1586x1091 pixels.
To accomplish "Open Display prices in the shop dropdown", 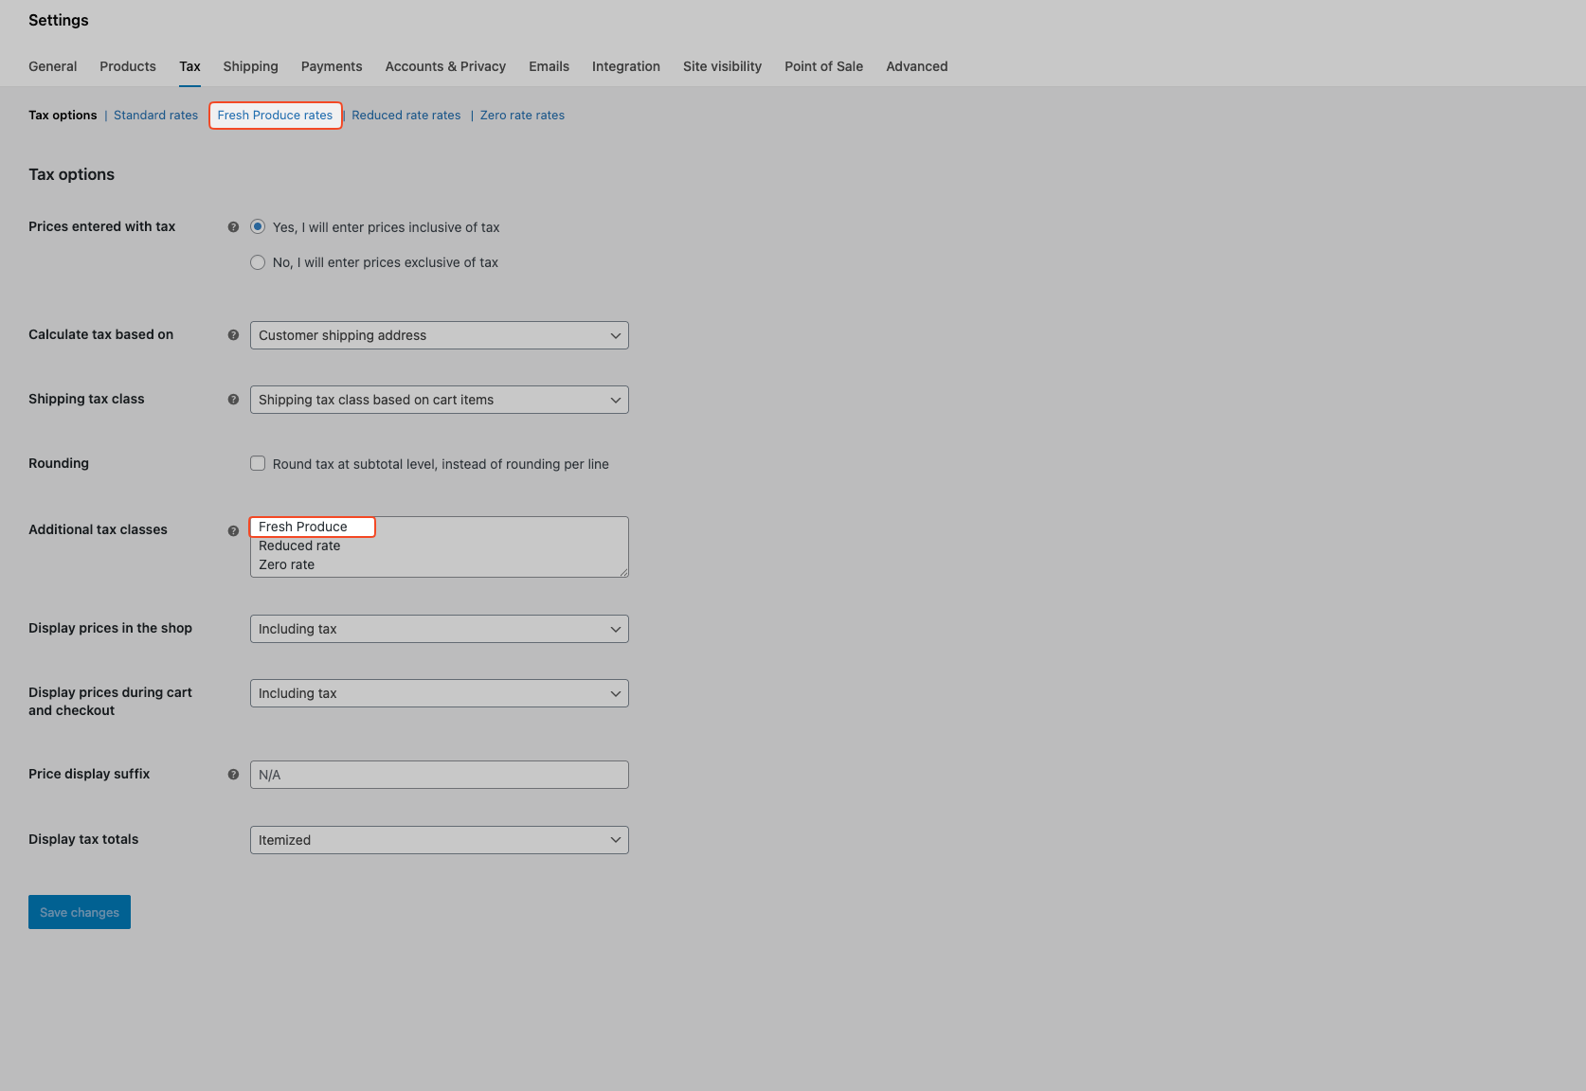I will click(x=440, y=629).
